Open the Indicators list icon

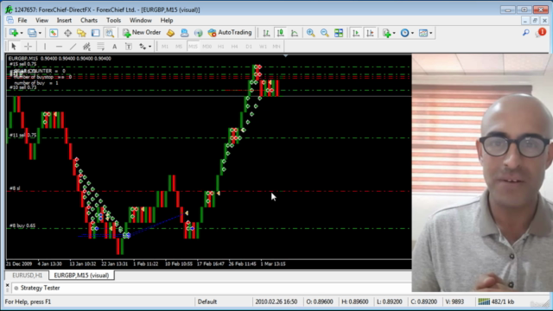tap(386, 33)
